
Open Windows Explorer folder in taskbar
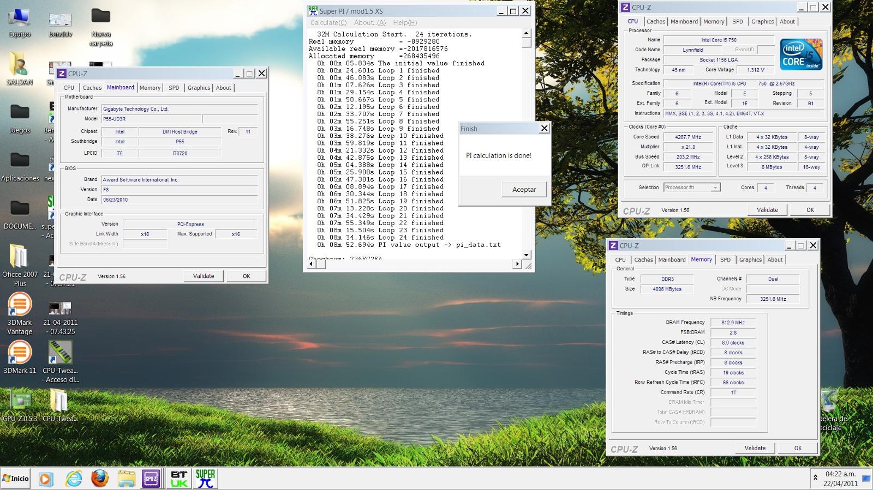coord(126,479)
